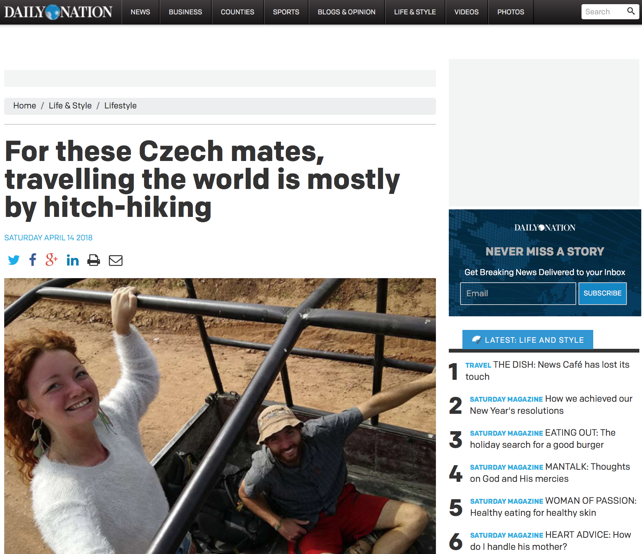Go to Home breadcrumb link
This screenshot has height=554, width=642.
point(25,106)
